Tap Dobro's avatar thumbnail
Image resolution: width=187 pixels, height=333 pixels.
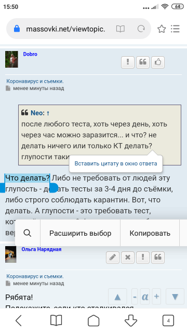pos(11,59)
